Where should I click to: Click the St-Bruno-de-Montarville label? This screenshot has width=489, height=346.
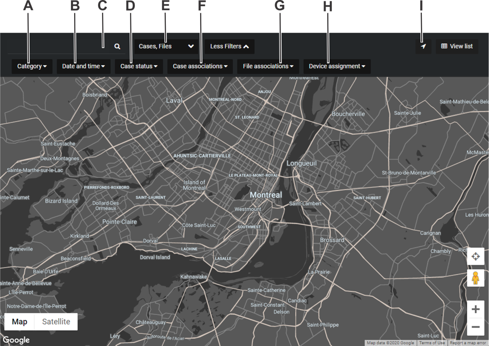click(x=409, y=173)
